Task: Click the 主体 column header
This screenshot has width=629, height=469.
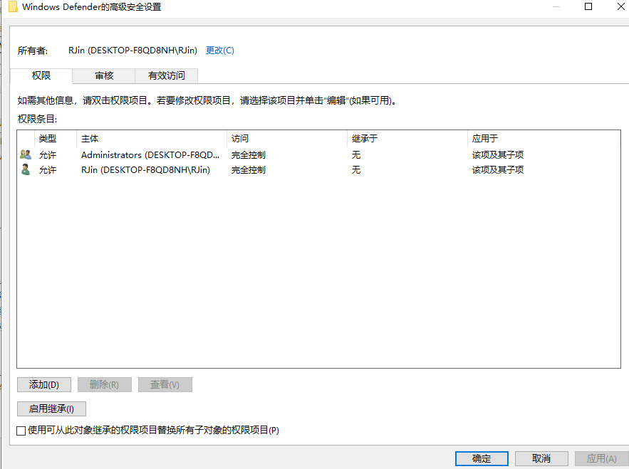Action: click(x=152, y=139)
